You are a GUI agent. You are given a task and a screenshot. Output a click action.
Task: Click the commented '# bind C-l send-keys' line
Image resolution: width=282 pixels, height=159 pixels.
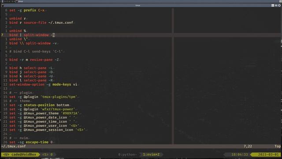pos(36,51)
